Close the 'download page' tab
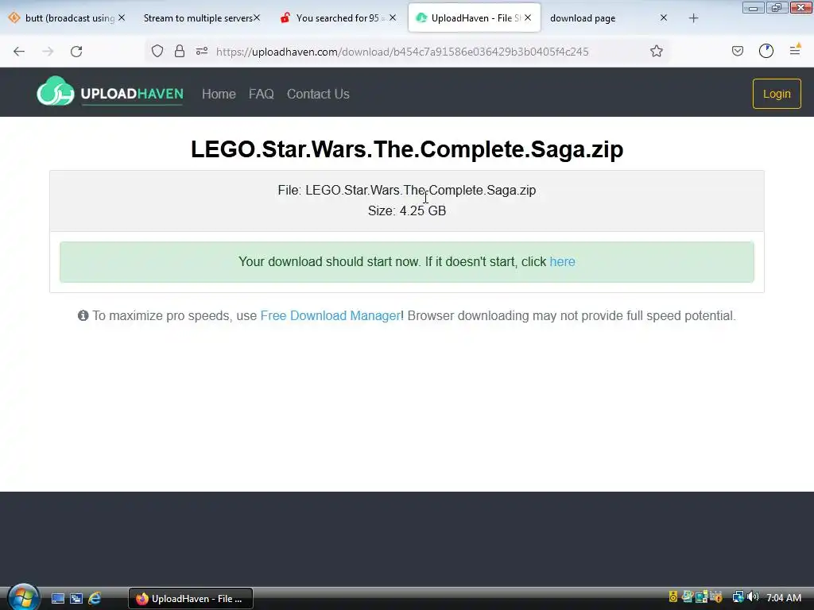The height and width of the screenshot is (610, 814). pos(664,17)
